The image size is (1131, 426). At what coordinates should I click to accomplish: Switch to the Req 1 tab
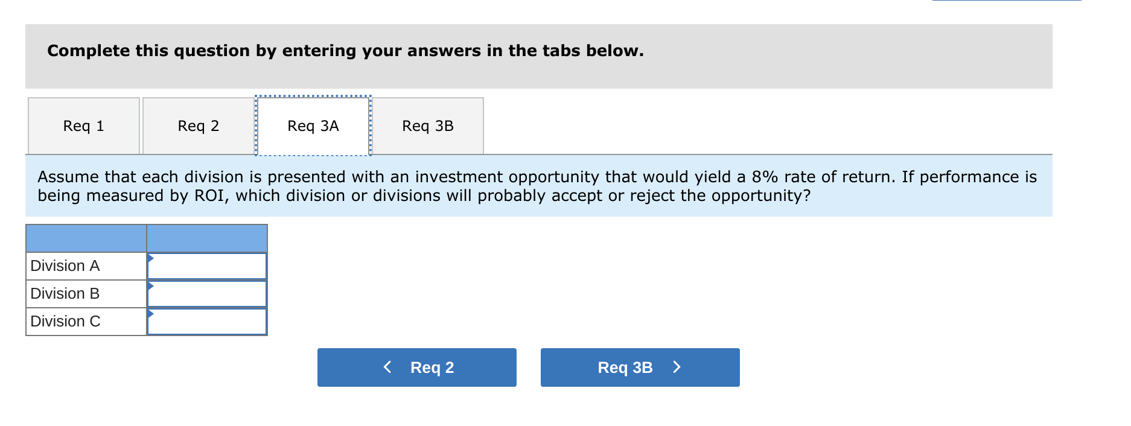(83, 126)
